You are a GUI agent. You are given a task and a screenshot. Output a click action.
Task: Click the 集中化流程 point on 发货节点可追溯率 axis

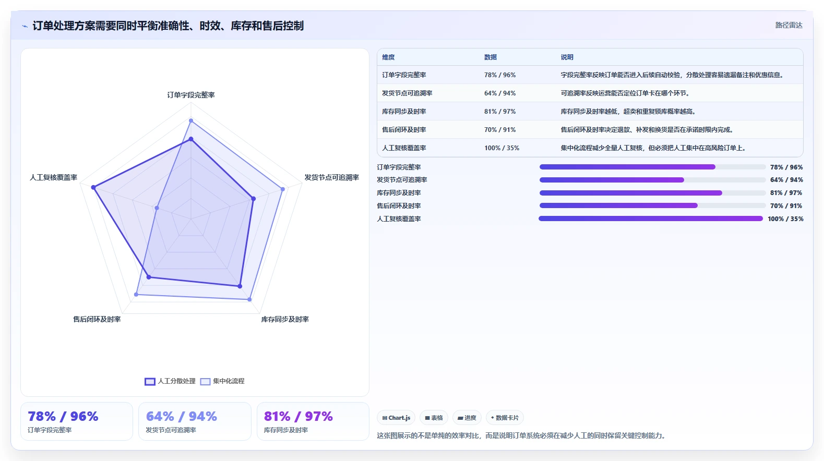[x=283, y=189]
